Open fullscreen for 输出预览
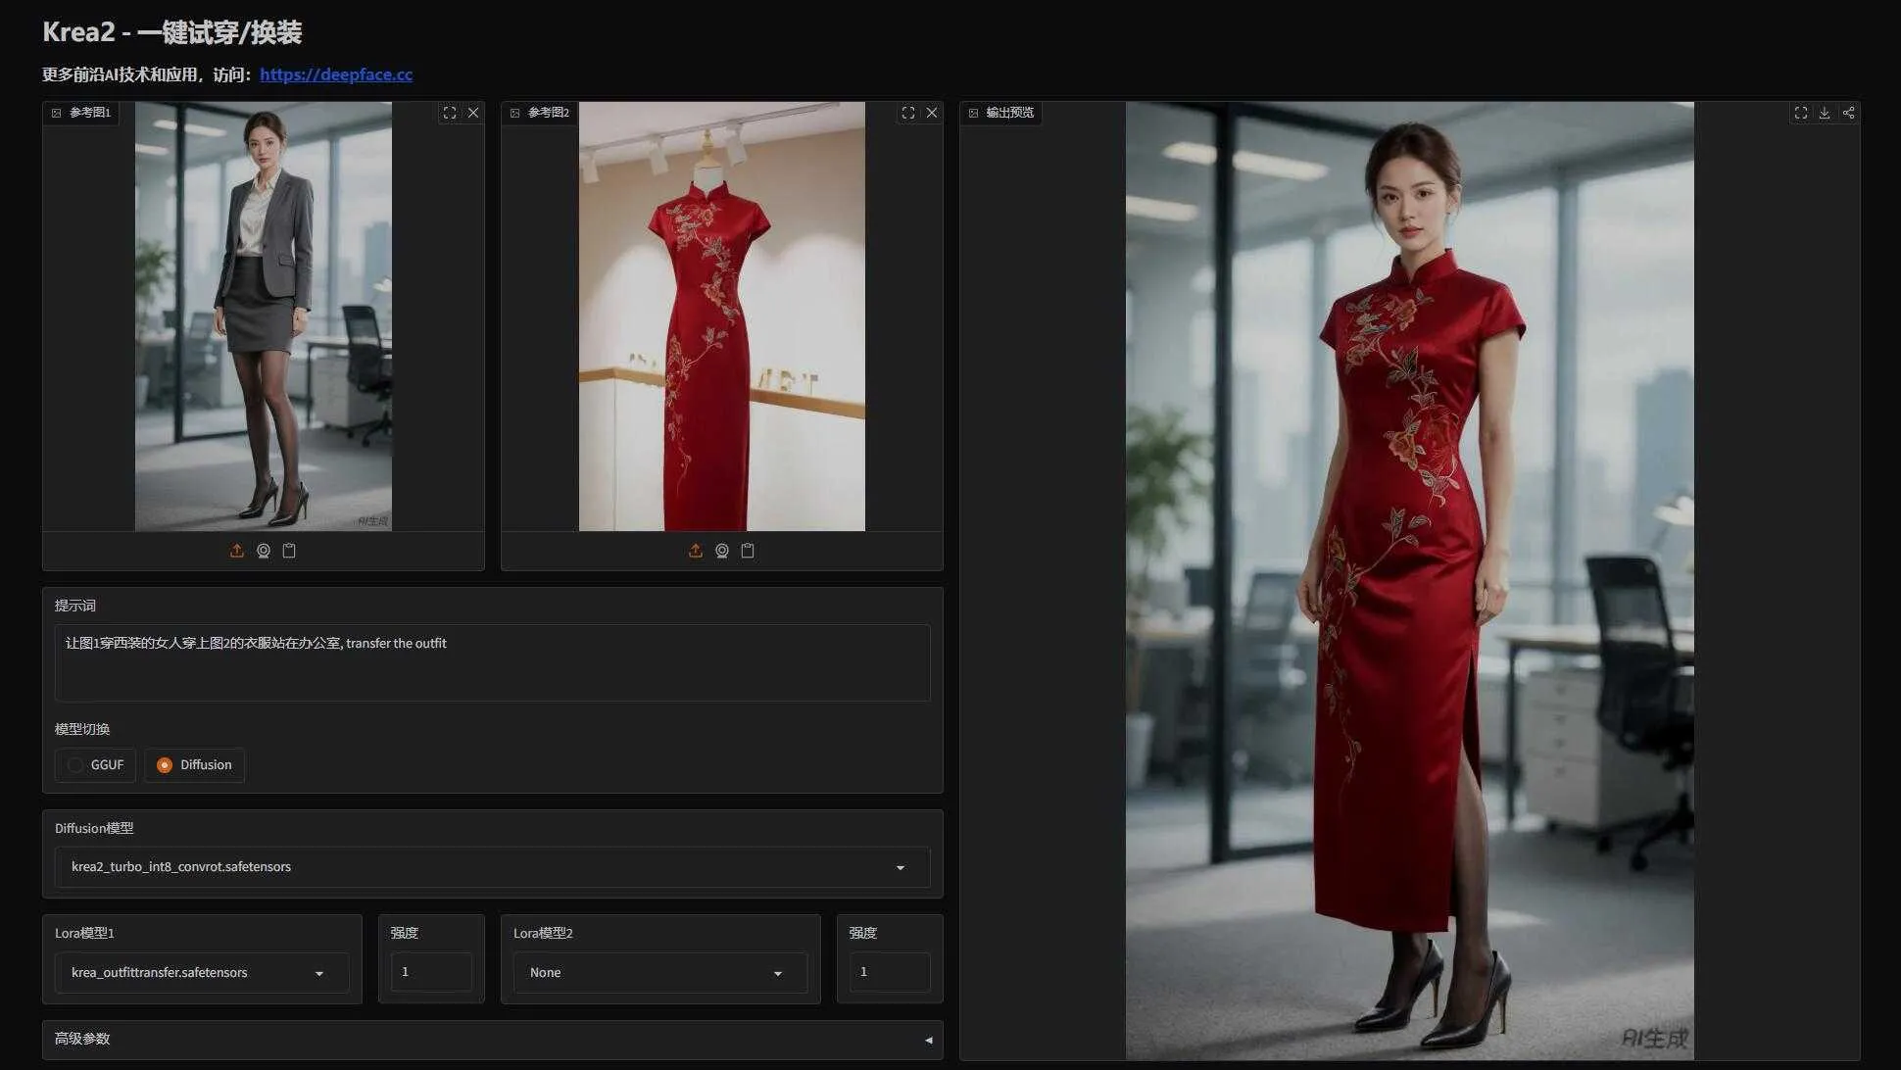Screen dimensions: 1901x1070 pyautogui.click(x=1801, y=113)
